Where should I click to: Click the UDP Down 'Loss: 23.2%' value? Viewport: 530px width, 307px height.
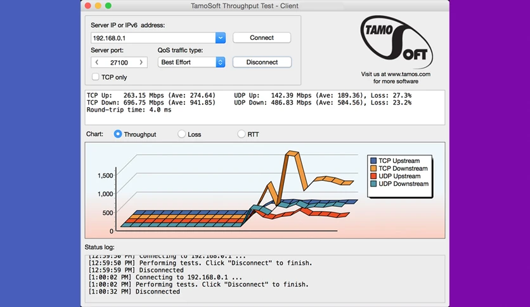[x=391, y=103]
